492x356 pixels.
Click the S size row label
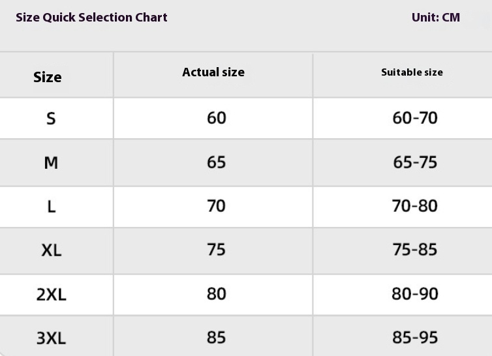pos(51,119)
